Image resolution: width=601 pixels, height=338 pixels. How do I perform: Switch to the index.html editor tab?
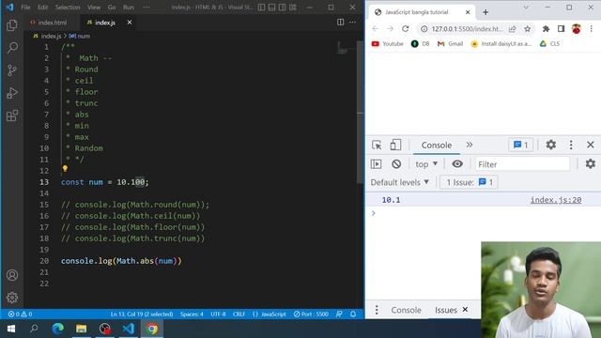pos(53,23)
